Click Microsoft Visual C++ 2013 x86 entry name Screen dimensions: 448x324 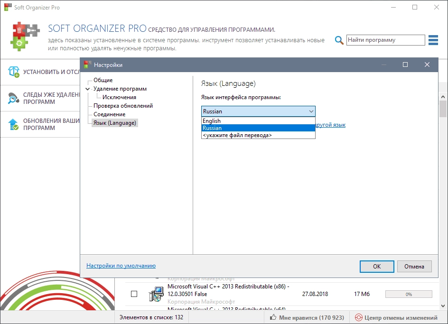228,290
